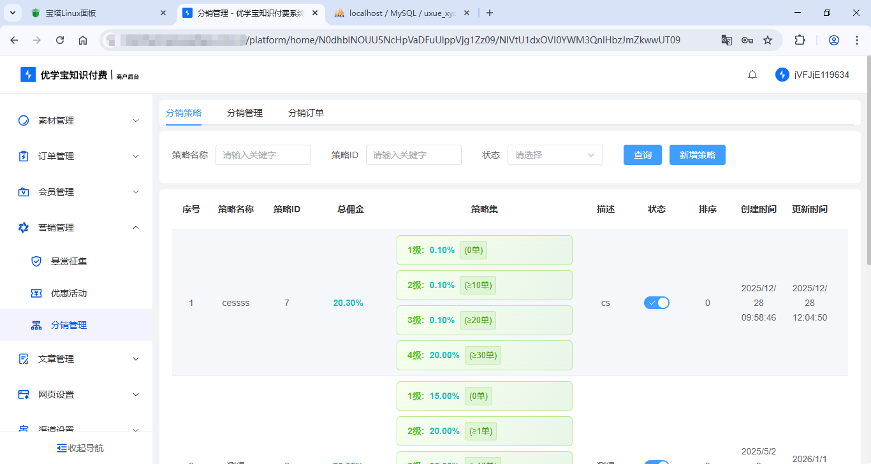Switch to the 分销管理 tab
Screen dimensions: 871x464
245,113
